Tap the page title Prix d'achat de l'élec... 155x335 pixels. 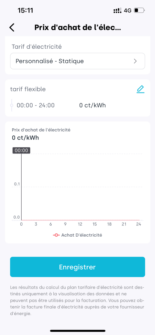pyautogui.click(x=77, y=27)
